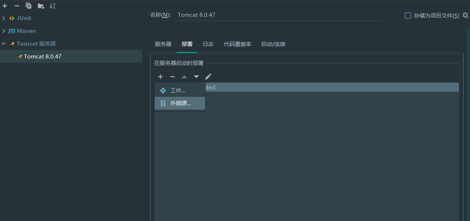Select the Tomcat 8.0.47 configuration
470x221 pixels.
click(x=71, y=57)
